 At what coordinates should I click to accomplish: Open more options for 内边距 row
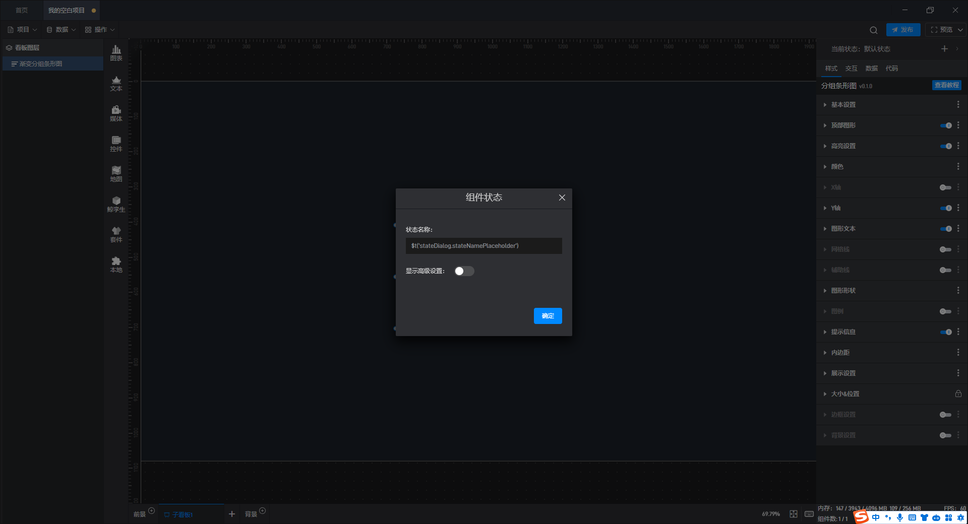tap(958, 352)
